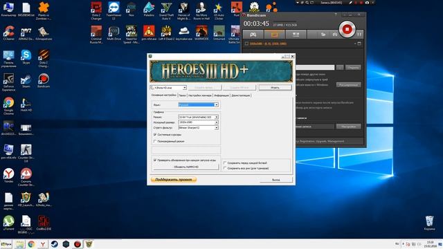This screenshot has width=443, height=249.
Task: Open CCleaner desktop shortcut
Action: pos(8,33)
